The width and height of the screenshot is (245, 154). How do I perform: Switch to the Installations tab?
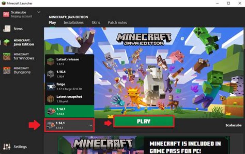pyautogui.click(x=73, y=23)
